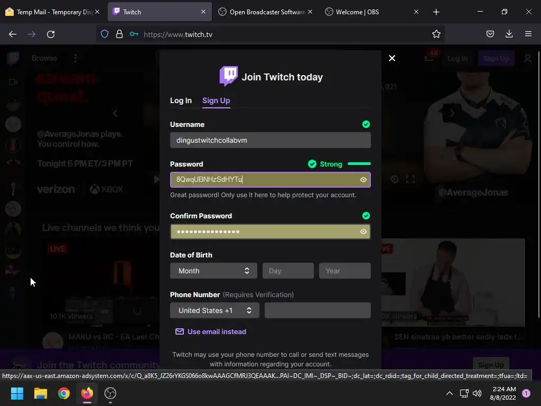Open the Pocket save icon

[x=490, y=34]
